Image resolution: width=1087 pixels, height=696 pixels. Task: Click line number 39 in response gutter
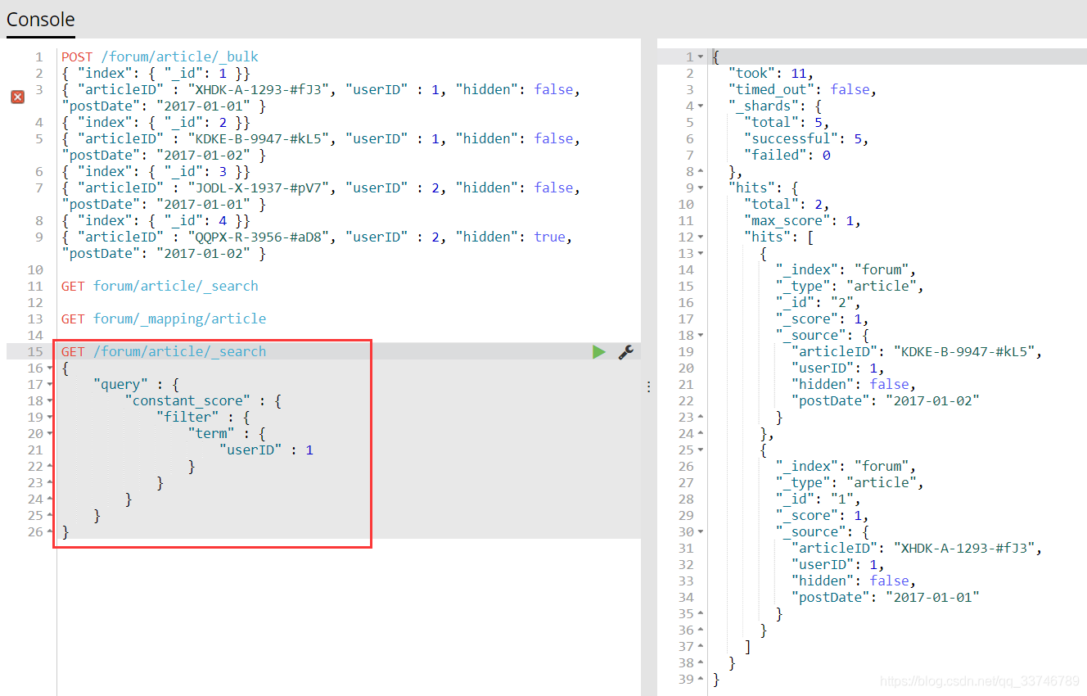pyautogui.click(x=685, y=679)
